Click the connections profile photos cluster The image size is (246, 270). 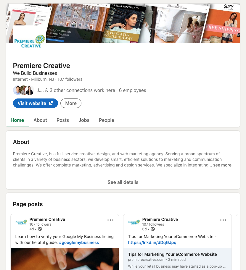(x=24, y=90)
